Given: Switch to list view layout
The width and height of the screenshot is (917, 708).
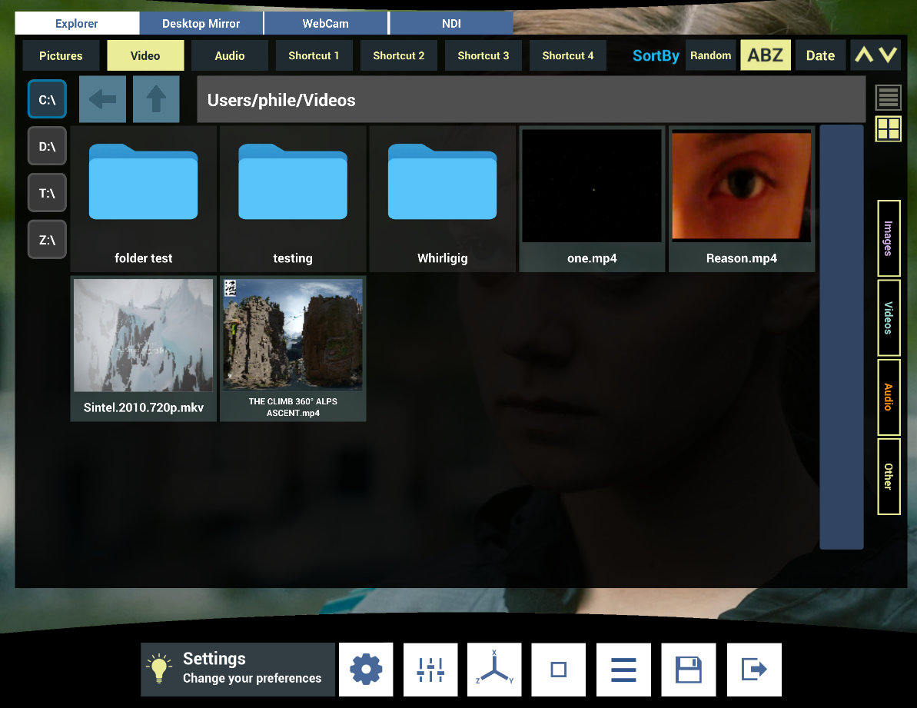Looking at the screenshot, I should (888, 98).
